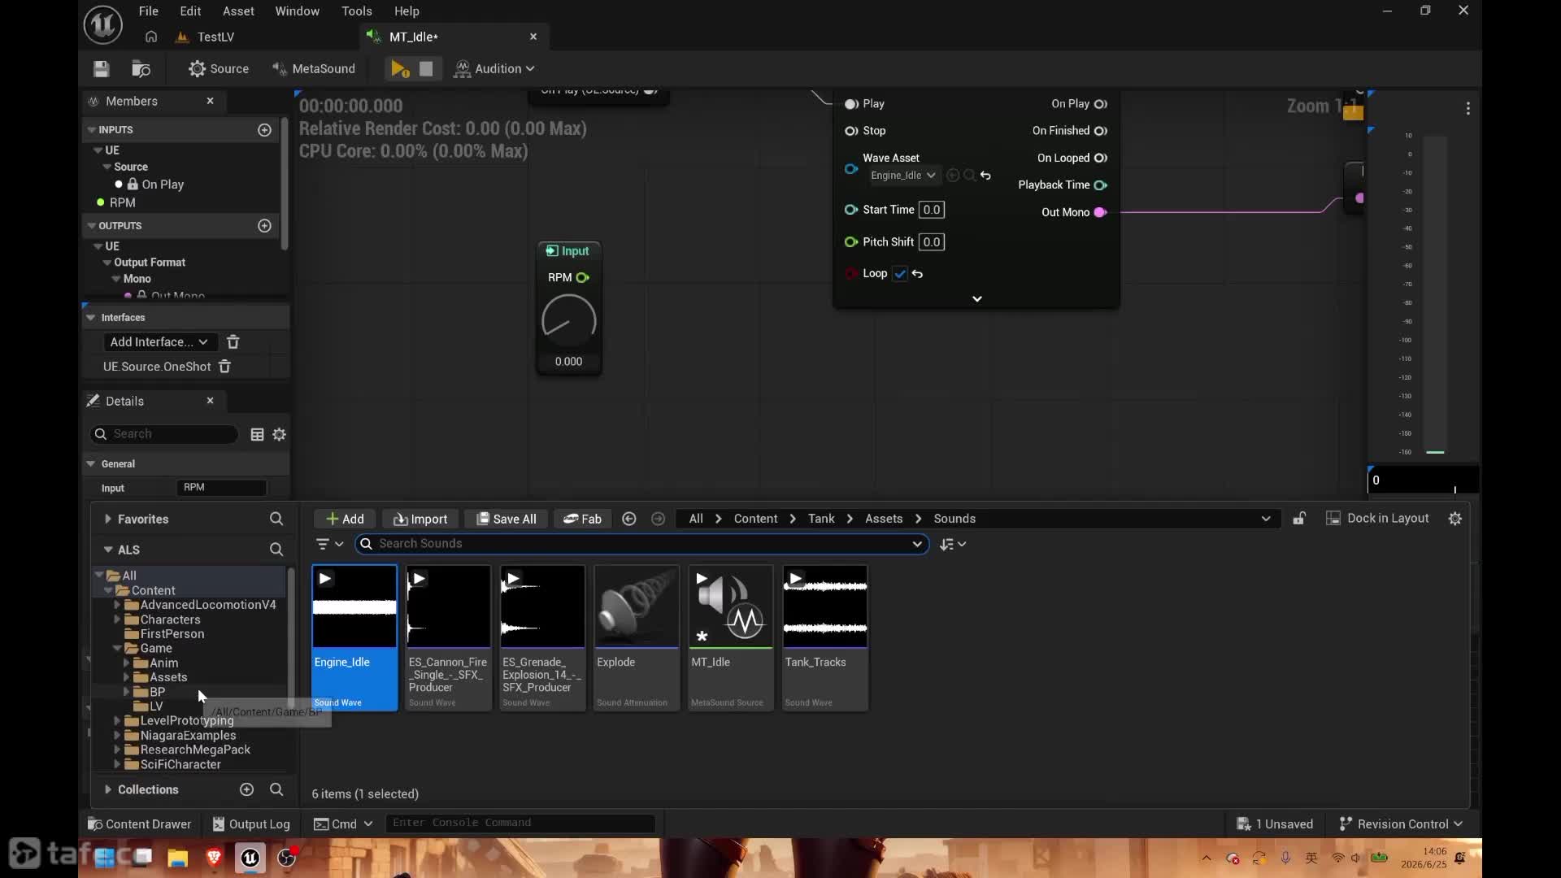Click Add in the content browser
This screenshot has width=1561, height=878.
345,519
